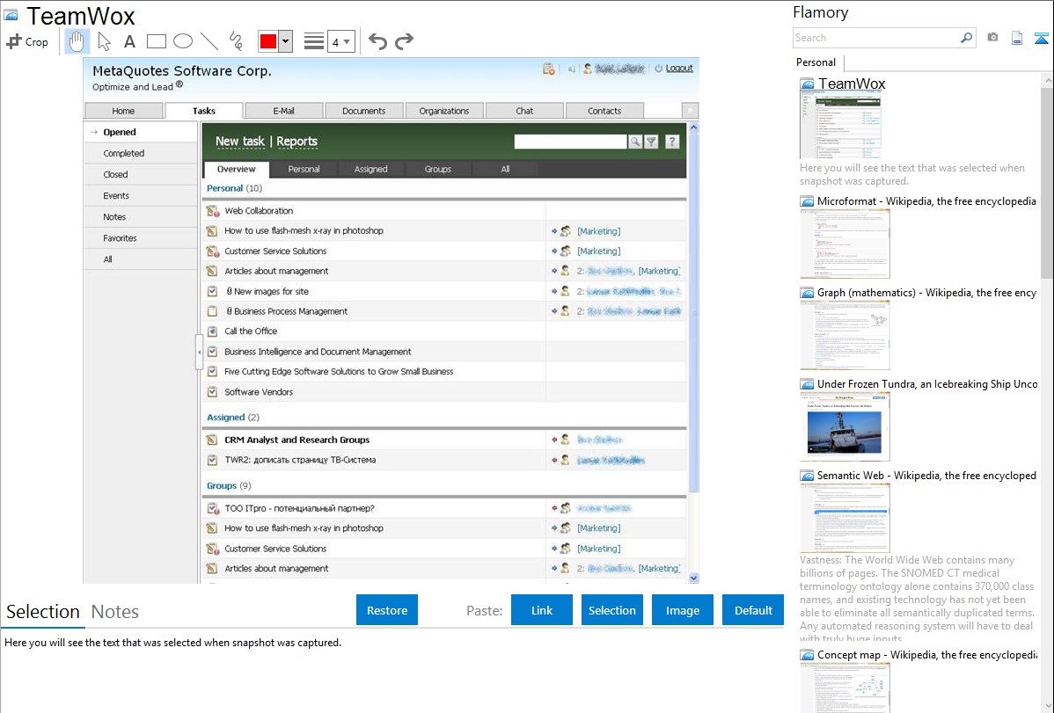Click the speaker icon near Logout

[571, 69]
